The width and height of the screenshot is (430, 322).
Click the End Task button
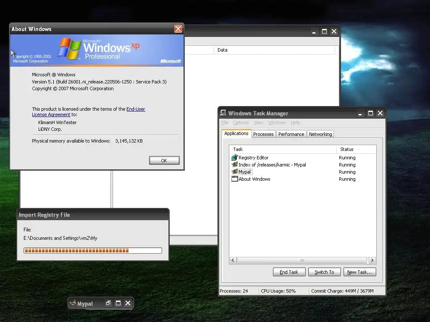[x=289, y=272]
